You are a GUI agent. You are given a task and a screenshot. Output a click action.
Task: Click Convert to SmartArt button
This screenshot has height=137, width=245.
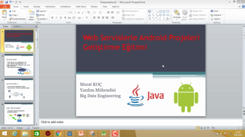[x=134, y=19]
